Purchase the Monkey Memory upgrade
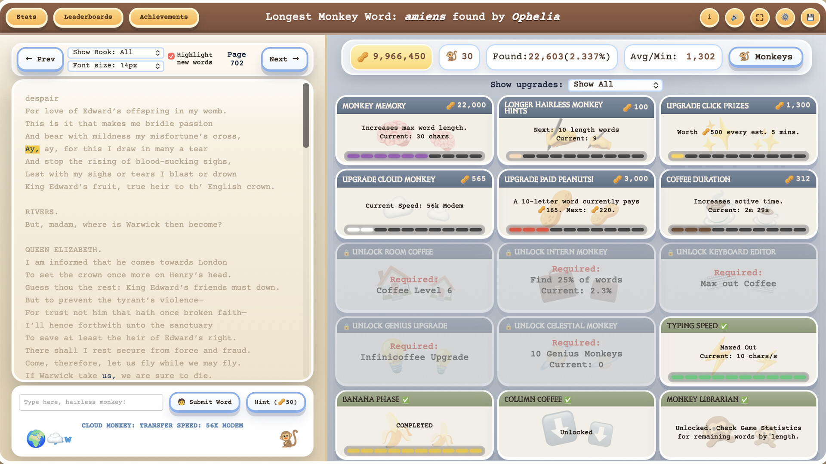This screenshot has width=826, height=464. [x=414, y=130]
